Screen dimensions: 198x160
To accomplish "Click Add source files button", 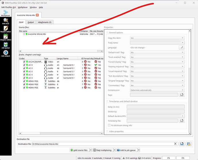I will (80, 150).
